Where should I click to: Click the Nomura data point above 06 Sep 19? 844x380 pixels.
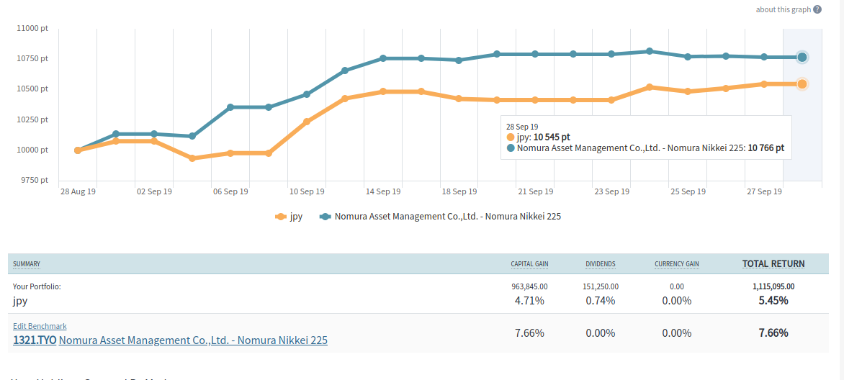coord(230,107)
